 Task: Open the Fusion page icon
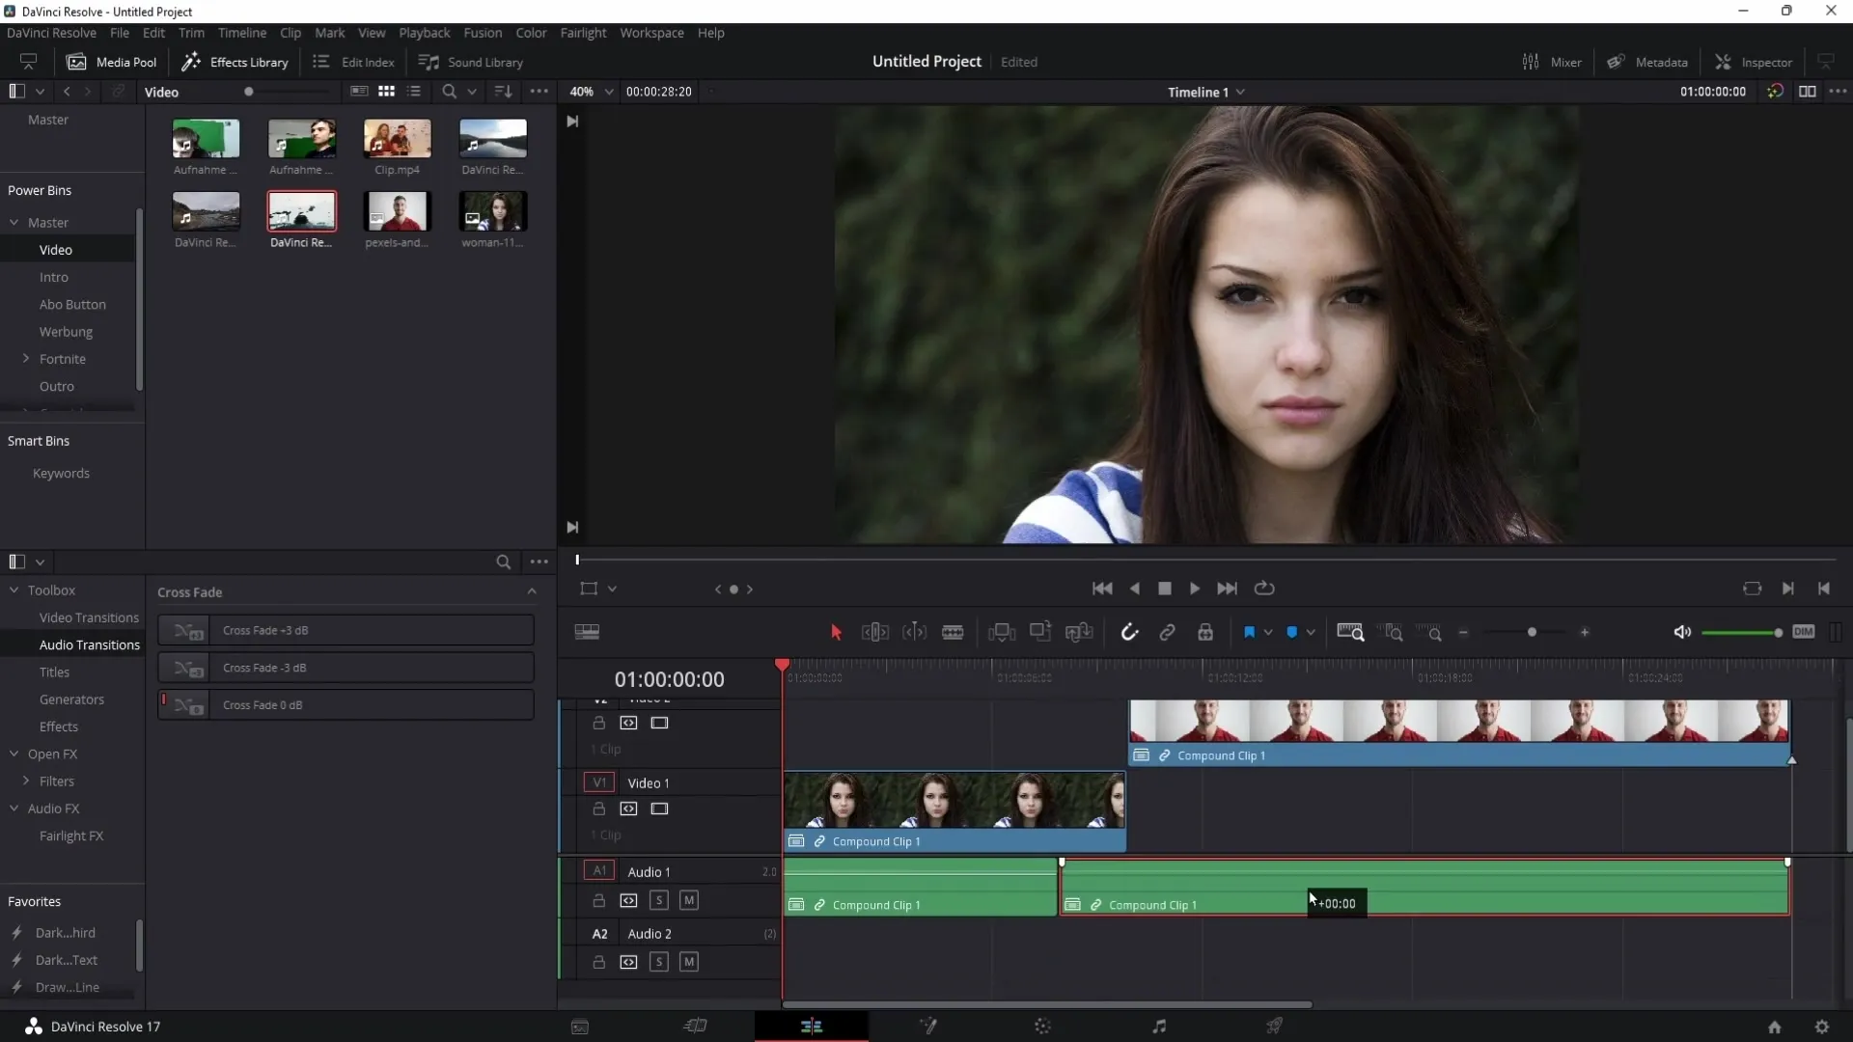pos(928,1027)
